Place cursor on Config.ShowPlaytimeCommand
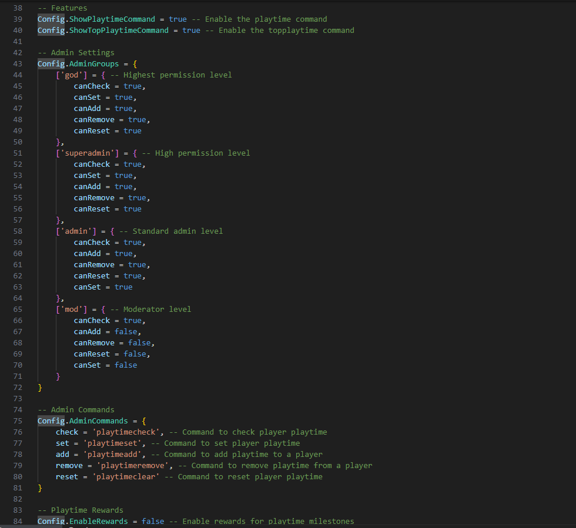 [96, 19]
